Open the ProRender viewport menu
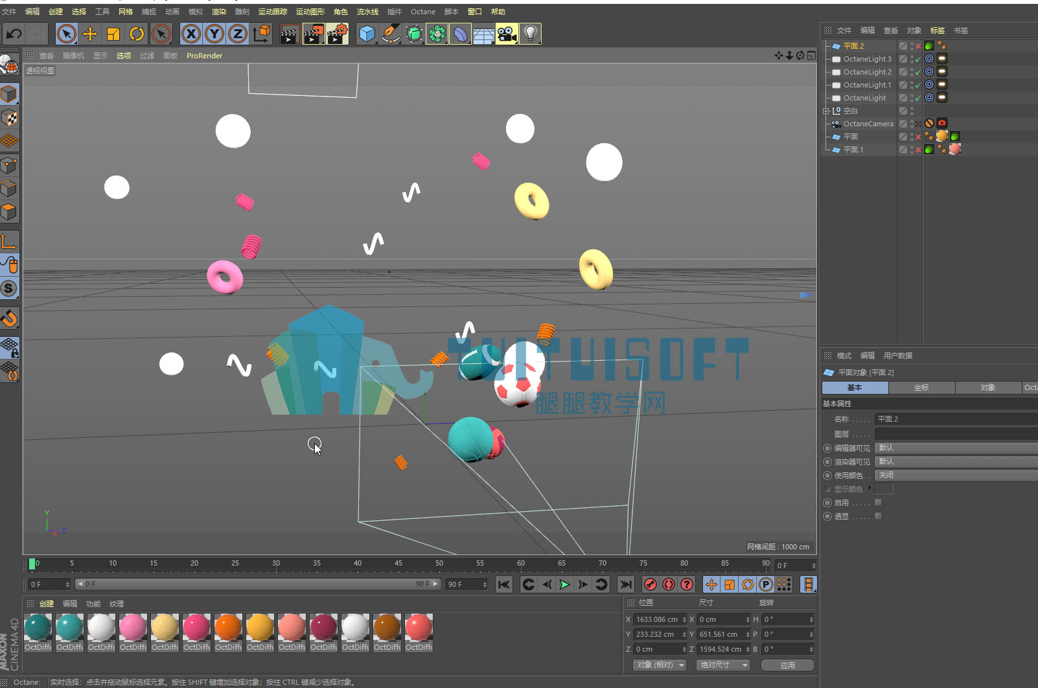Screen dimensions: 1038x688 205,56
